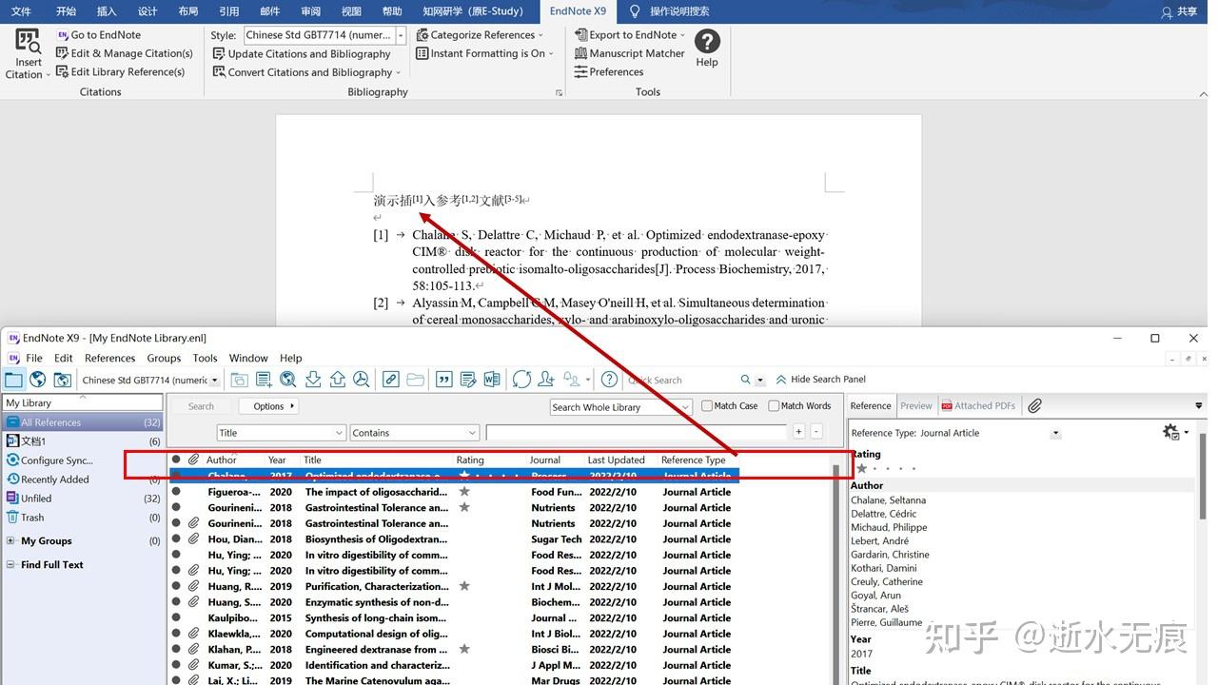
Task: Select the Recently Added group
Action: click(83, 479)
